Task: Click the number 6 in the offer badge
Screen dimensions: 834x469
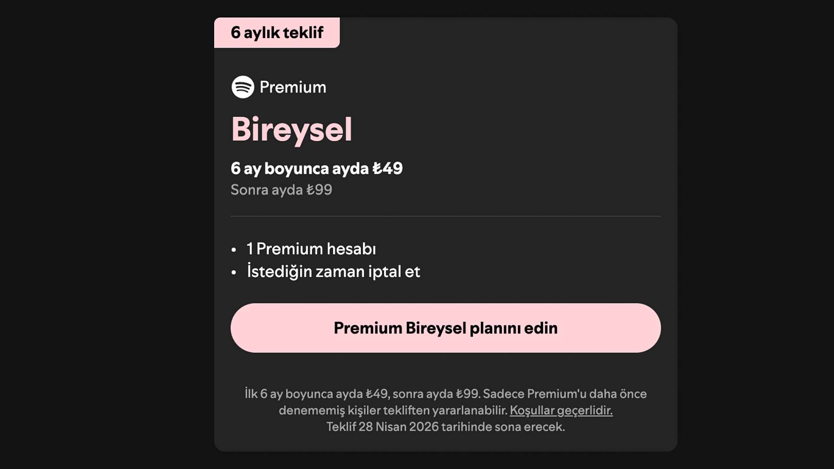Action: click(x=235, y=33)
